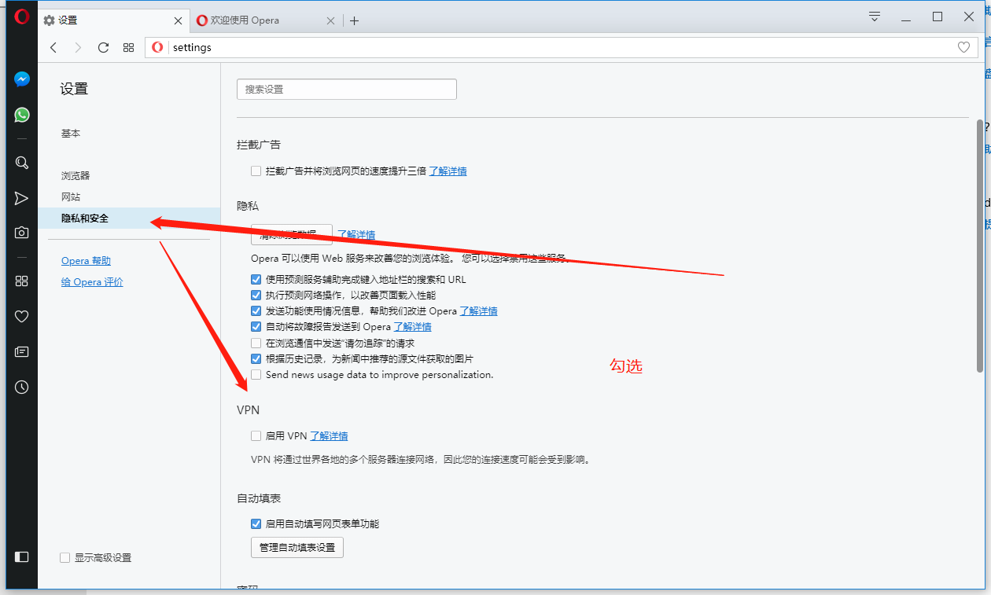Viewport: 991px width, 595px height.
Task: Open Speed Dial grid icon in toolbar
Action: pos(129,47)
